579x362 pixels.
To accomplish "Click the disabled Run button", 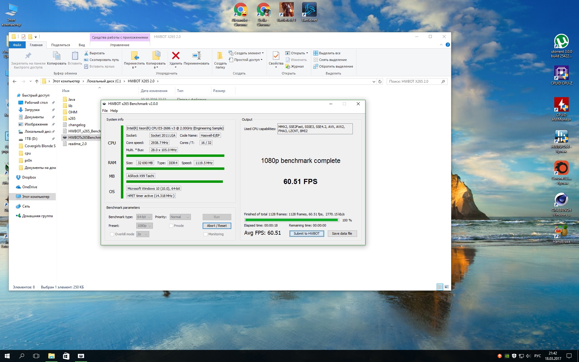I will coord(217,217).
